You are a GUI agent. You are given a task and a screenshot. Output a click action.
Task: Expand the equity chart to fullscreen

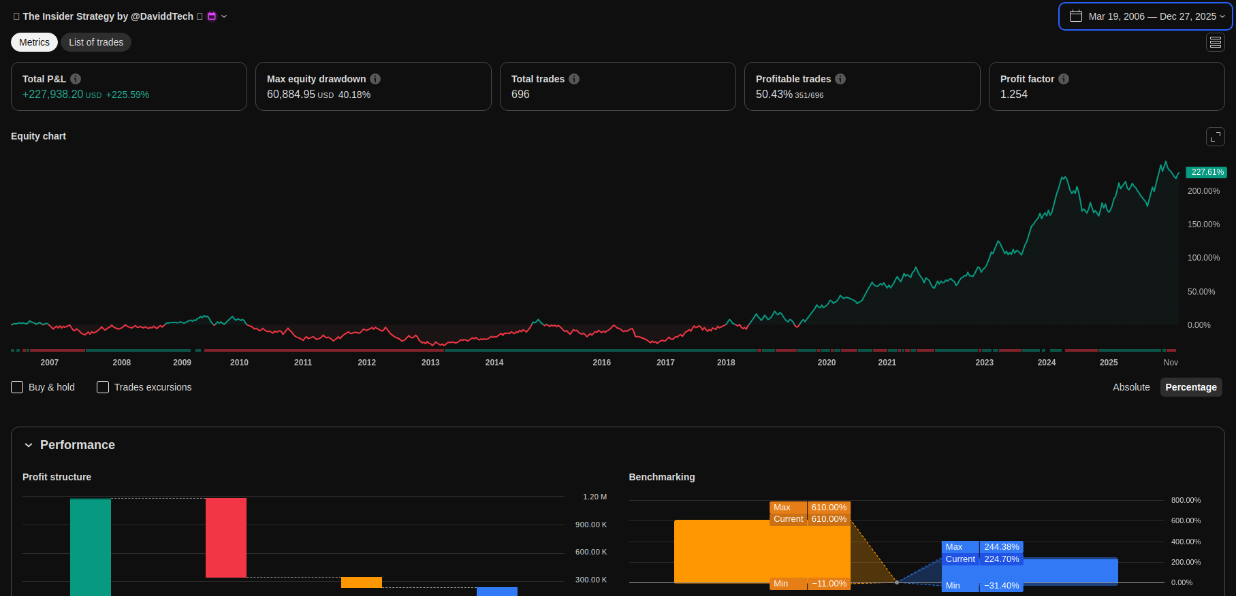click(1215, 137)
